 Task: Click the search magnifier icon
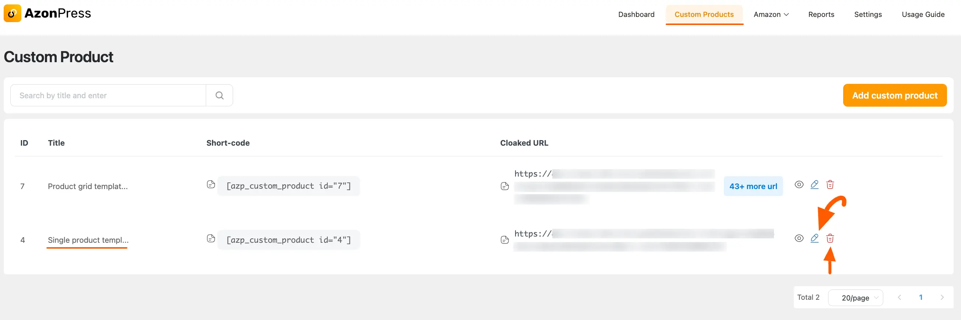[220, 96]
